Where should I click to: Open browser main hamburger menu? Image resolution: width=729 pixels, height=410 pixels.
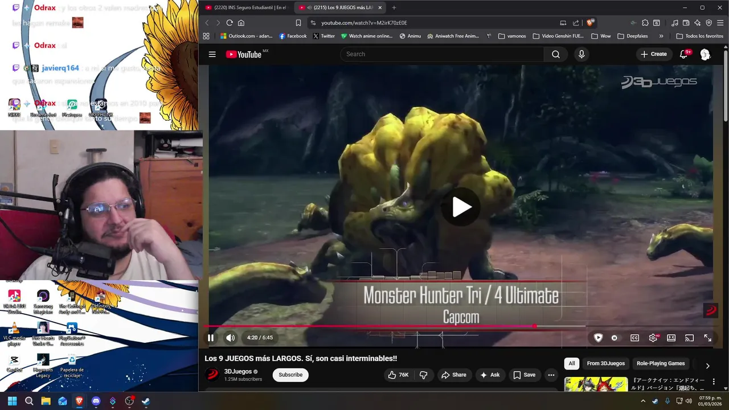click(x=720, y=23)
